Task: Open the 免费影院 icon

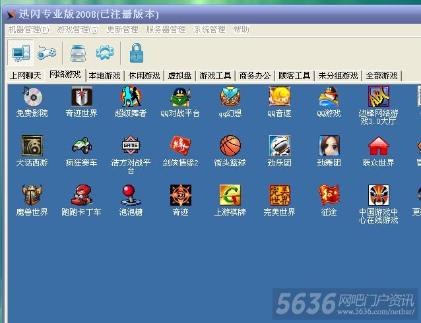Action: coord(32,96)
